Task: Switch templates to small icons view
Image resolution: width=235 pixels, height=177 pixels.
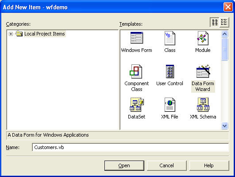Action: point(224,22)
